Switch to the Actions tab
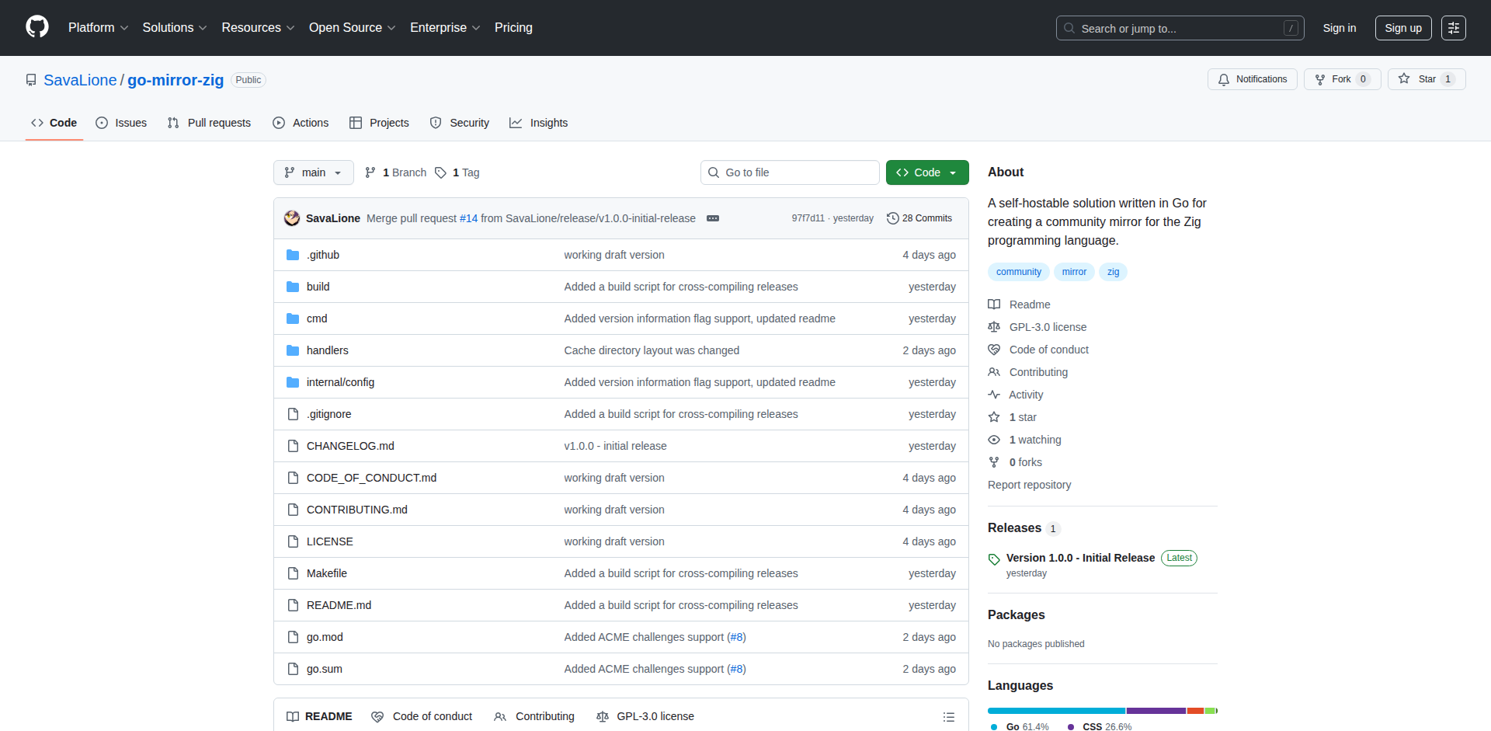Screen dimensions: 1491x731 (301, 123)
